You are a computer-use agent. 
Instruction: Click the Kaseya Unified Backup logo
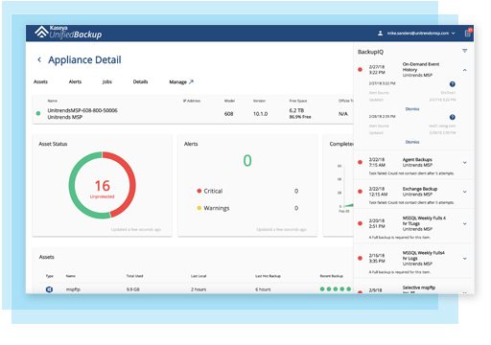[68, 33]
